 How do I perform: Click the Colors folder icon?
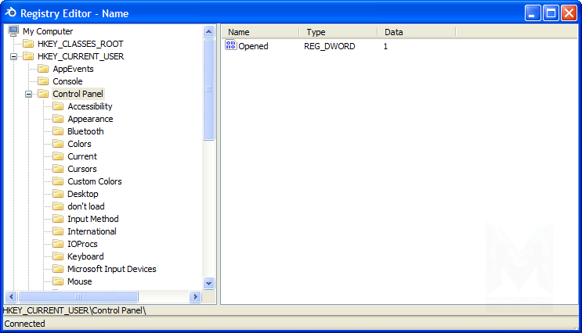[58, 144]
